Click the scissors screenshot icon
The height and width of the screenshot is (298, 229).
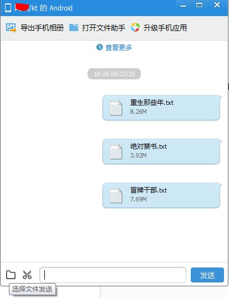27,275
